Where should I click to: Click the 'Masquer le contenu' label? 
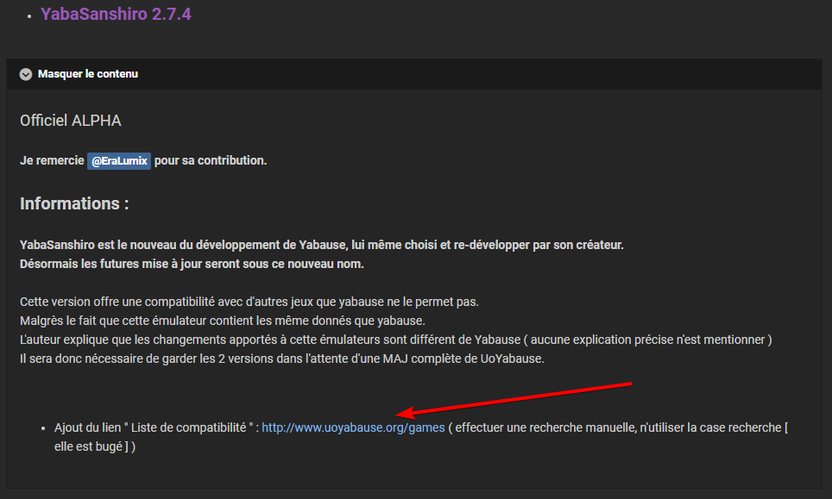pyautogui.click(x=88, y=74)
